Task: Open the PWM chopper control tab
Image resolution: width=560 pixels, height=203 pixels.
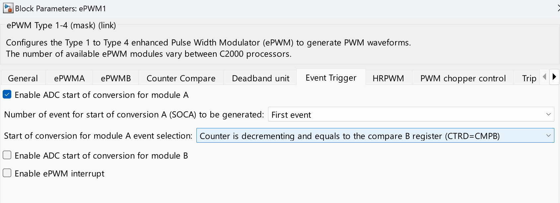Action: pyautogui.click(x=463, y=78)
